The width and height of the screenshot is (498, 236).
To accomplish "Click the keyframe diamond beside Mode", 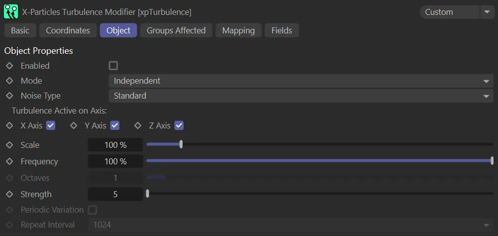I will tap(9, 81).
